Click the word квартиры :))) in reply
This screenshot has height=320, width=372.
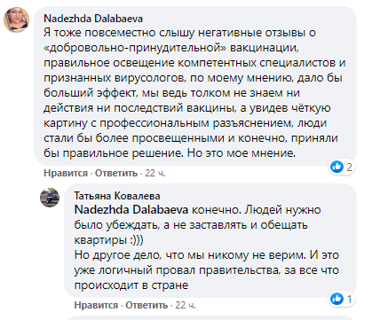click(108, 240)
